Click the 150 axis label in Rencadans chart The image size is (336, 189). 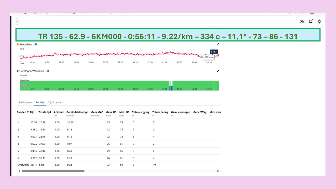pyautogui.click(x=22, y=49)
